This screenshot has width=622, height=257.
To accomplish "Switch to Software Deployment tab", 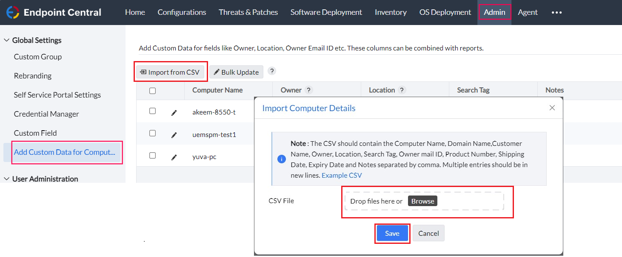I will point(326,12).
